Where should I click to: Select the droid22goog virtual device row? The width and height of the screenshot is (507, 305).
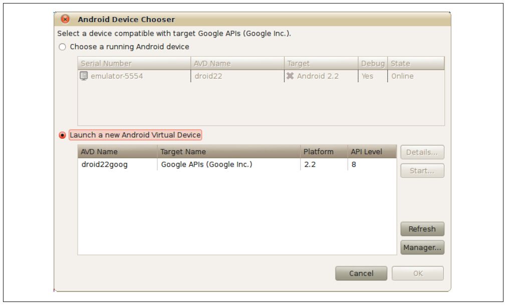click(x=237, y=164)
